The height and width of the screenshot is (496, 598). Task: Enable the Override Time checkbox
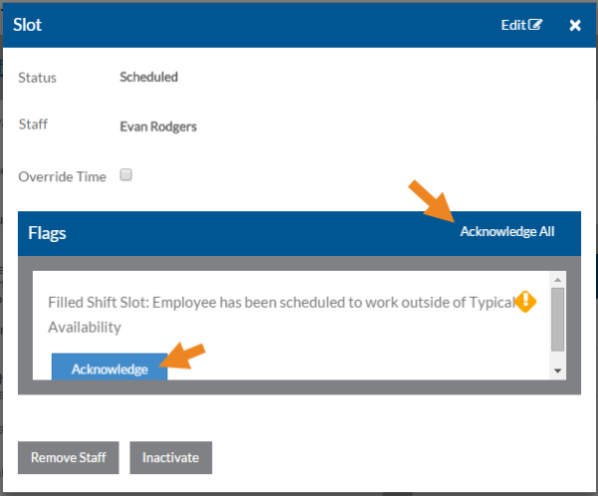(x=127, y=175)
